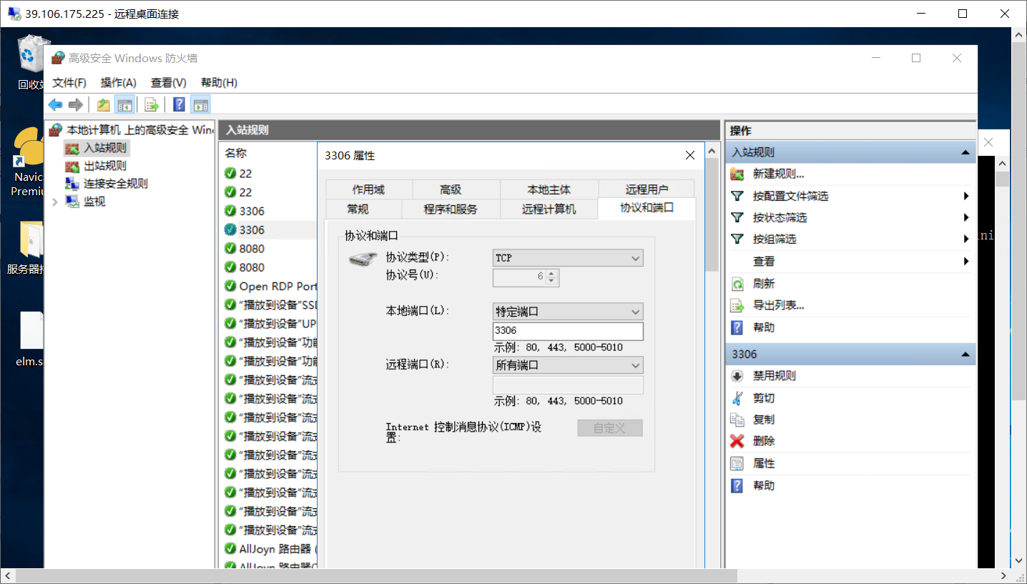Open the 帮助(H) menu
This screenshot has width=1027, height=584.
[219, 82]
